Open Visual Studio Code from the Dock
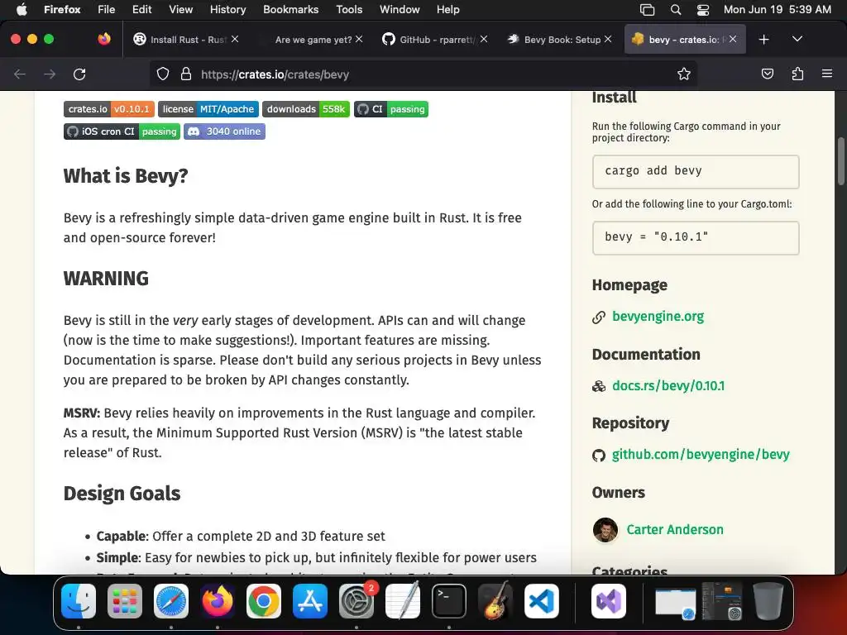 (x=541, y=601)
